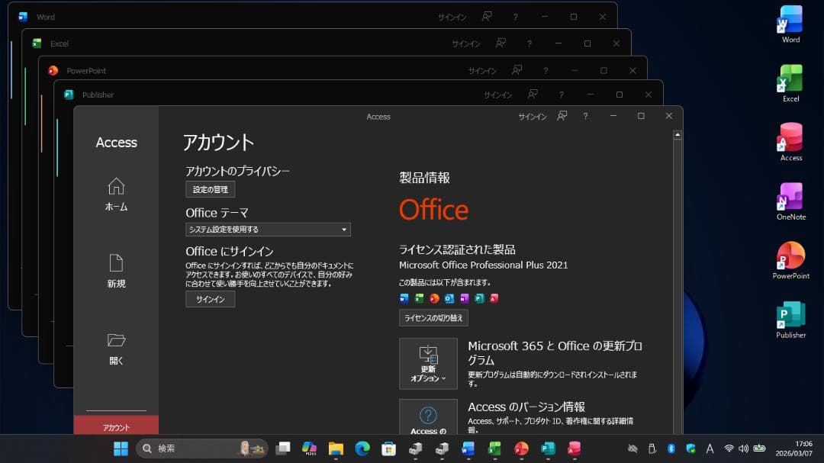
Task: Open the Access のバージョン情報 button
Action: [x=428, y=417]
